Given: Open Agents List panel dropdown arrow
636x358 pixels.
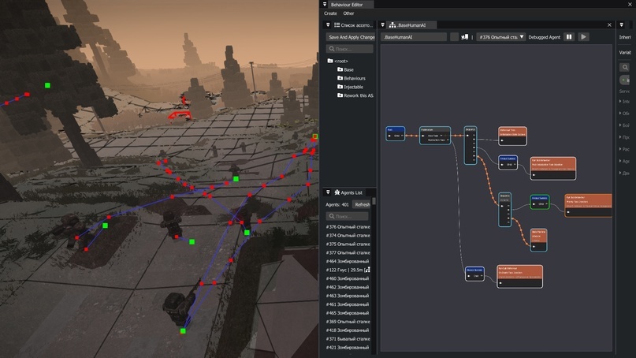Looking at the screenshot, I should pyautogui.click(x=328, y=192).
